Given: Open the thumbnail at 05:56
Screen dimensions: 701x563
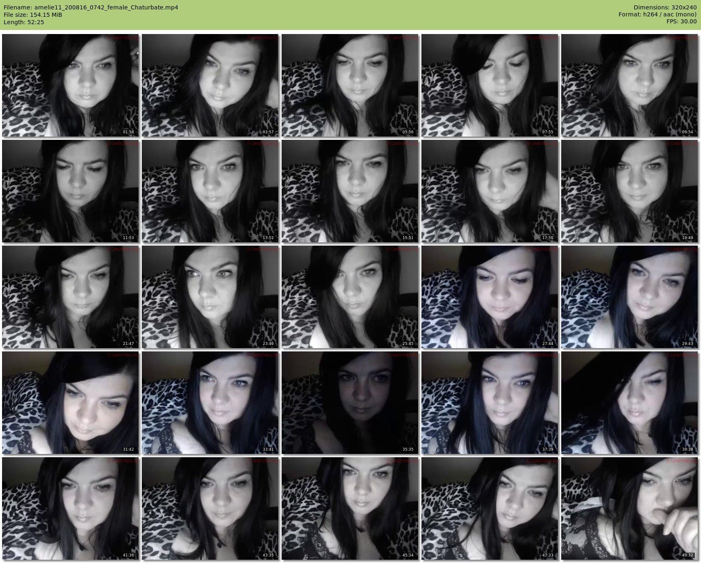Looking at the screenshot, I should (x=350, y=85).
